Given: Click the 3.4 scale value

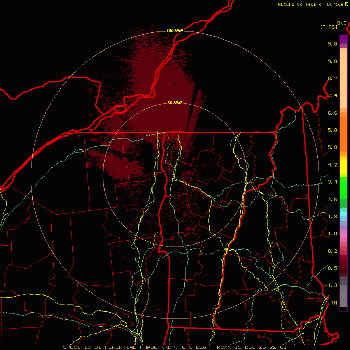Looking at the screenshot, I should click(332, 182).
